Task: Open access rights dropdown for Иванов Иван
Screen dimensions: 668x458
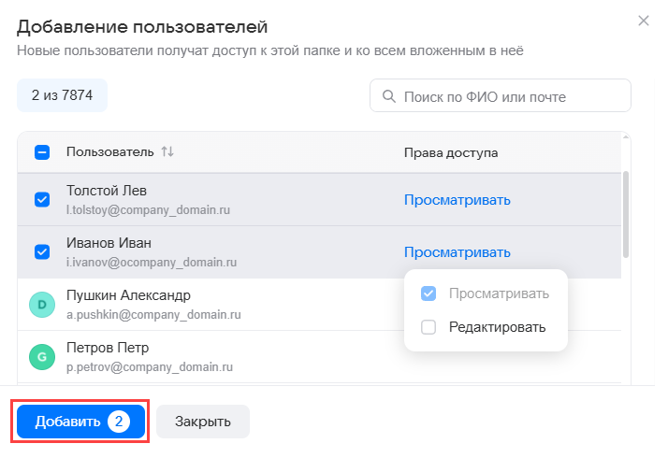Action: [x=457, y=251]
